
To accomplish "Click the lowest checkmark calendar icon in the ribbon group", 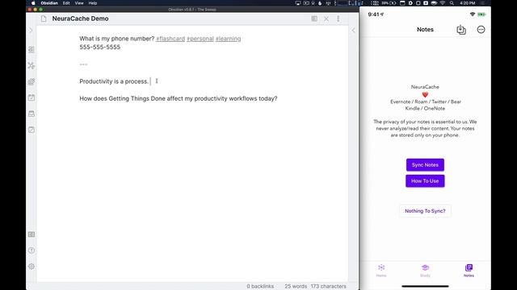I will (32, 130).
